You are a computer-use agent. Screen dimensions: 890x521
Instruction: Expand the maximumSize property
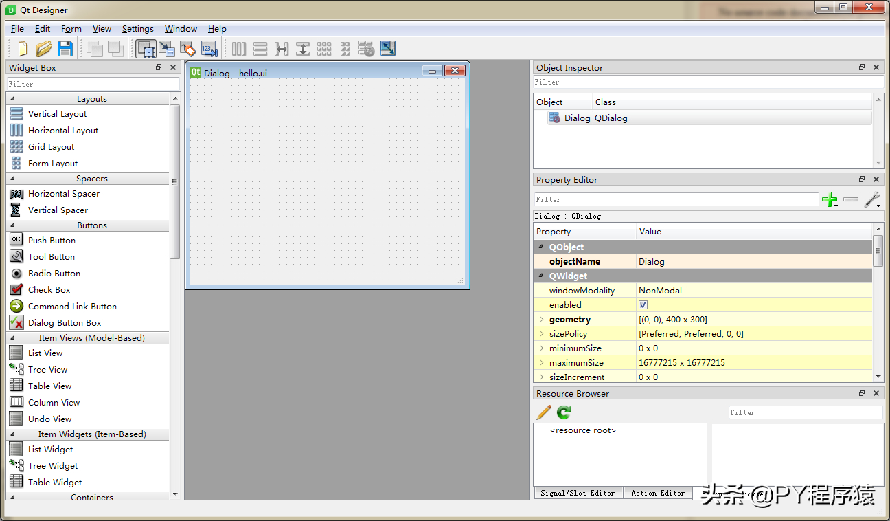pyautogui.click(x=541, y=362)
